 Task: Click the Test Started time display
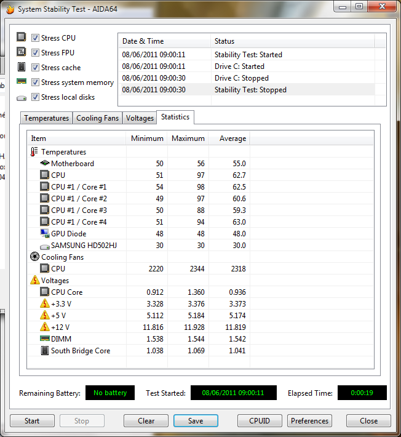point(233,393)
